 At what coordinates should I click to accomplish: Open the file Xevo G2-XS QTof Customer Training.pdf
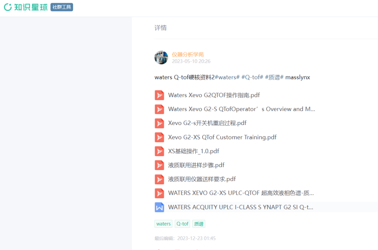(222, 137)
